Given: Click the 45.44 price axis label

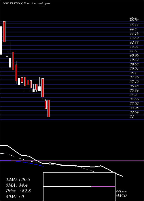Looking at the screenshot, I should (x=134, y=25).
